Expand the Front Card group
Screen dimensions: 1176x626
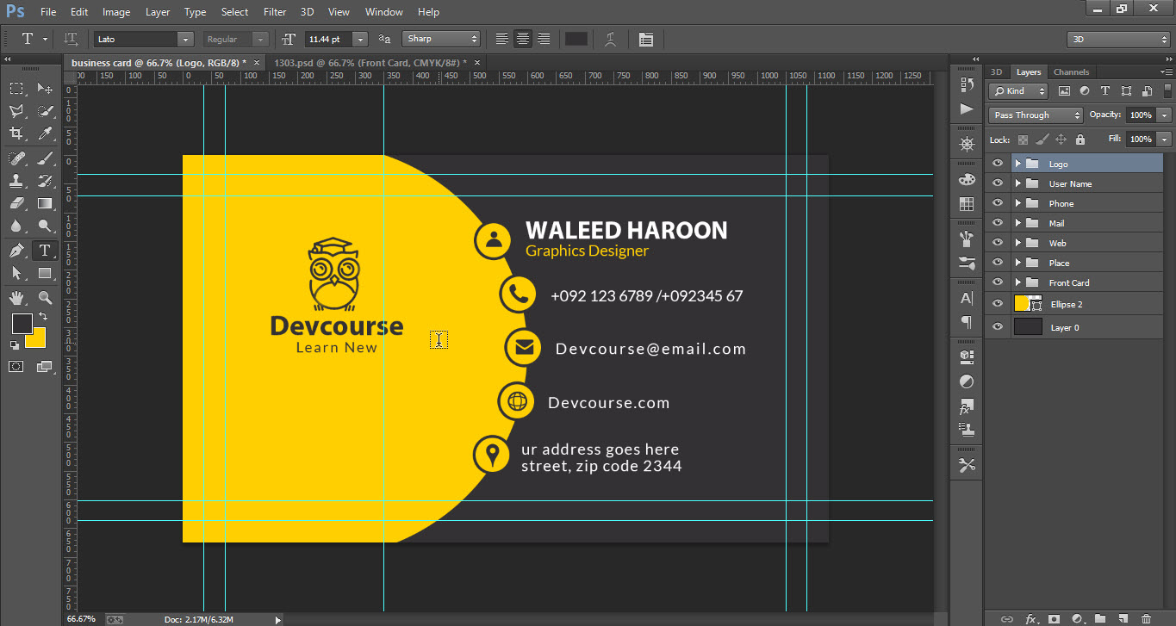[1017, 282]
